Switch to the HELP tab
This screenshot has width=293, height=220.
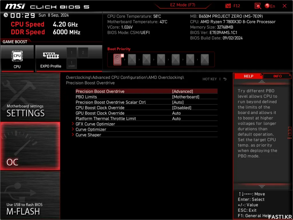(248, 76)
